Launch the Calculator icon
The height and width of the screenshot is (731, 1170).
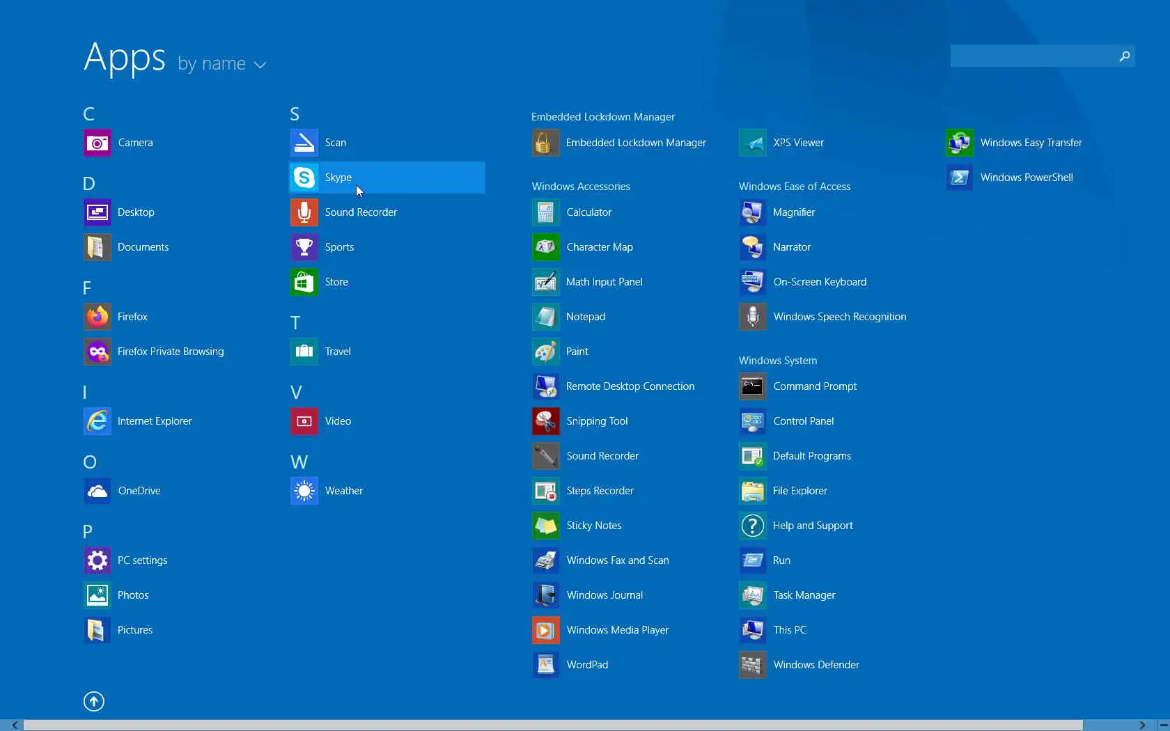click(546, 212)
